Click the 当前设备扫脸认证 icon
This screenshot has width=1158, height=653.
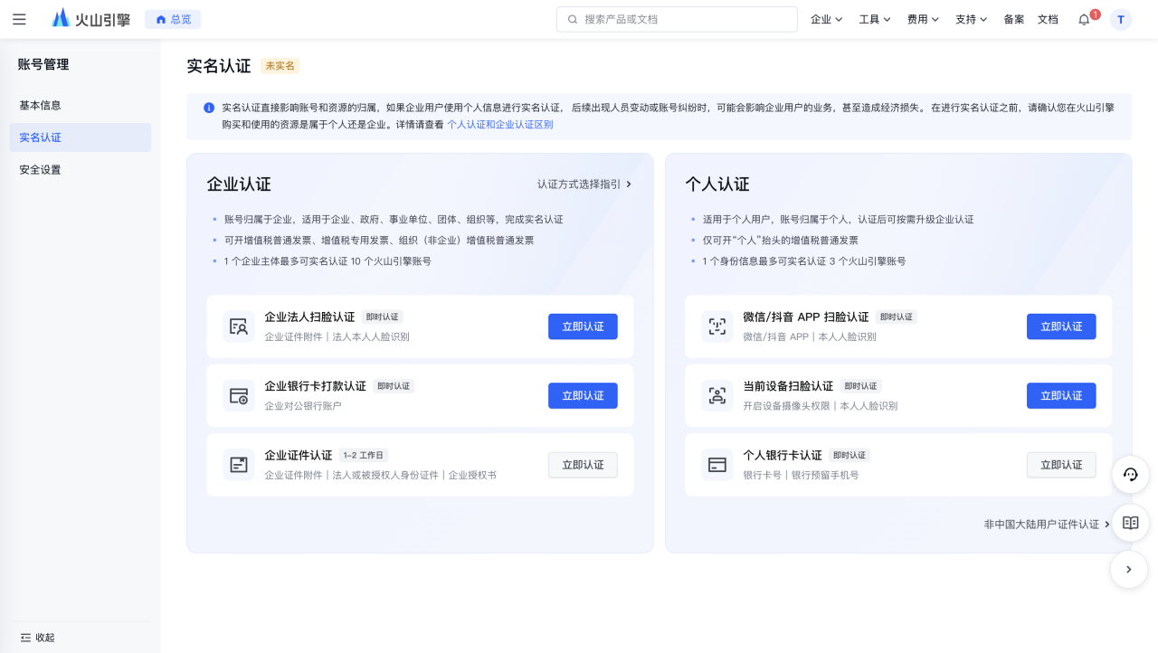pyautogui.click(x=717, y=395)
